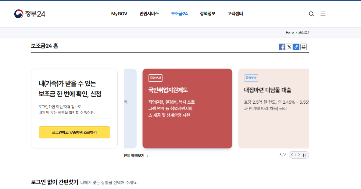Click 중앙부처 tag on 디딤돌 대출 card
The width and height of the screenshot is (361, 189).
[251, 78]
